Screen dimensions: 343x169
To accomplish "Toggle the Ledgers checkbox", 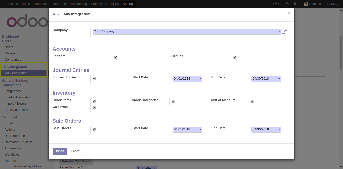I will click(116, 57).
